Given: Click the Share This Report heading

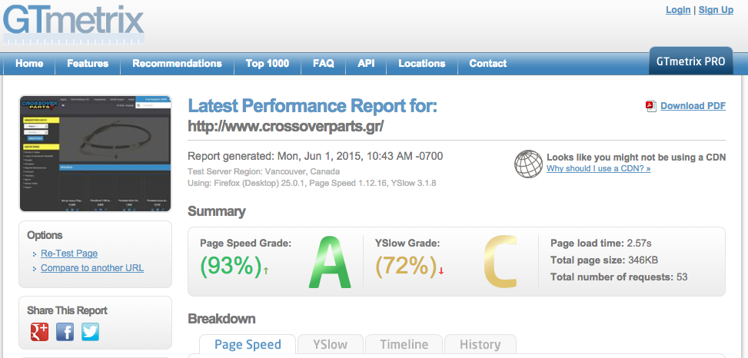Looking at the screenshot, I should click(x=67, y=310).
